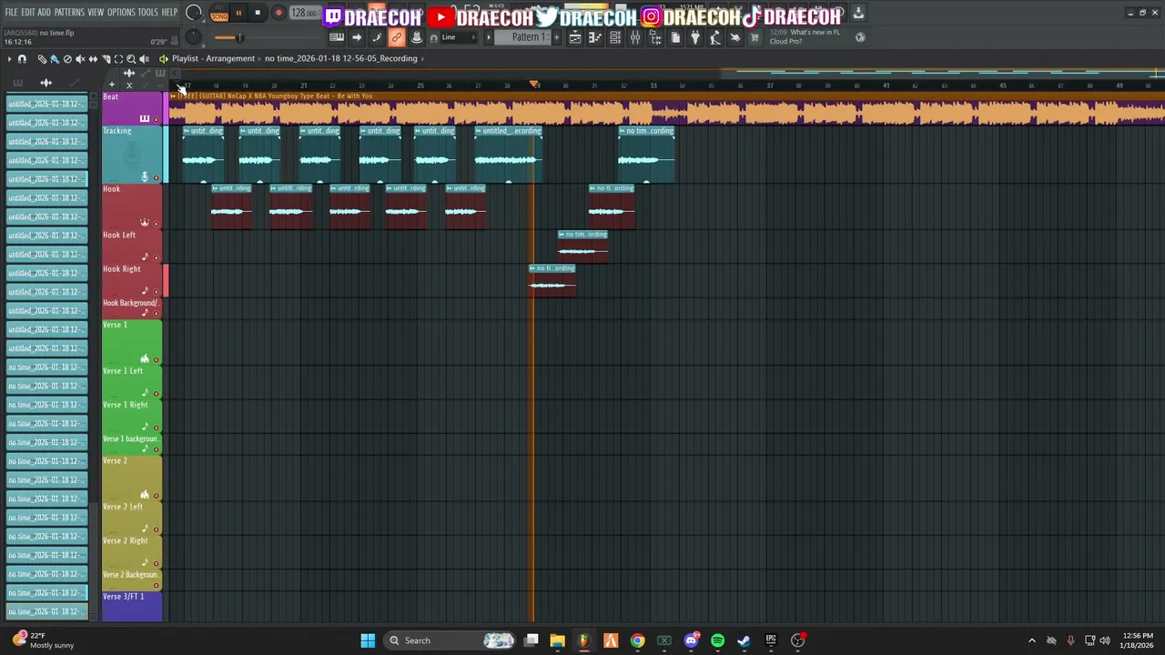Open the ADD menu

(44, 13)
